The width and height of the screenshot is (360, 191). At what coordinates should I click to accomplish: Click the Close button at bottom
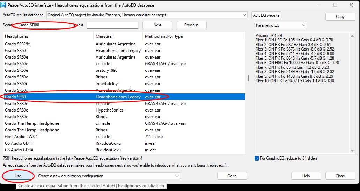pos(340,176)
